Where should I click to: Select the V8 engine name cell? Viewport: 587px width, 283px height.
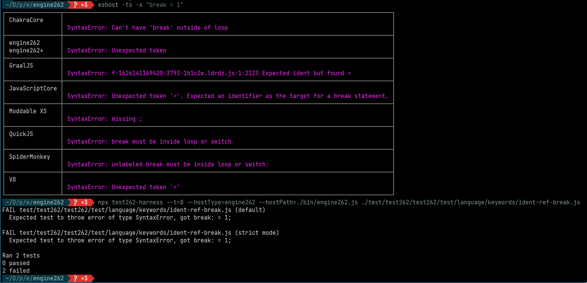tap(33, 183)
